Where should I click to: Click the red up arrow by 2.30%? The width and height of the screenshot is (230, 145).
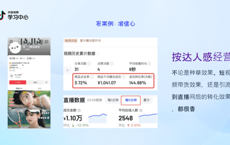(x=128, y=125)
